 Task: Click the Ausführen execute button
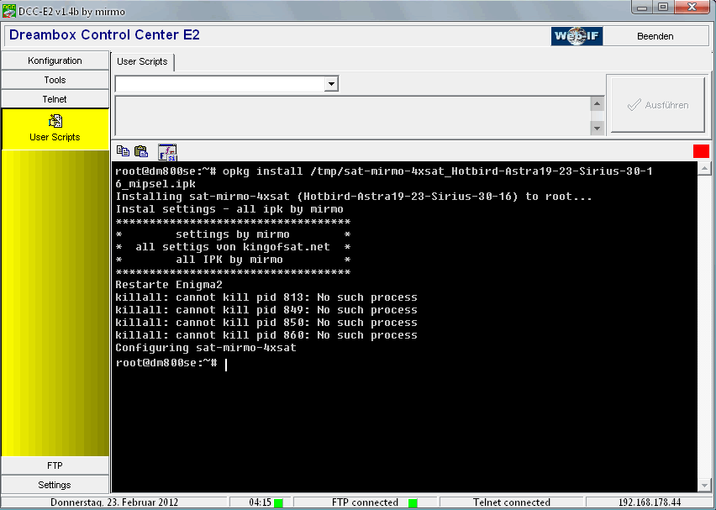(657, 105)
